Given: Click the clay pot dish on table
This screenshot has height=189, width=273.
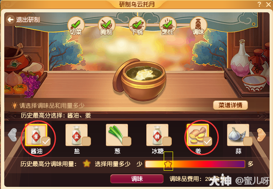Looking at the screenshot, I should (x=139, y=80).
